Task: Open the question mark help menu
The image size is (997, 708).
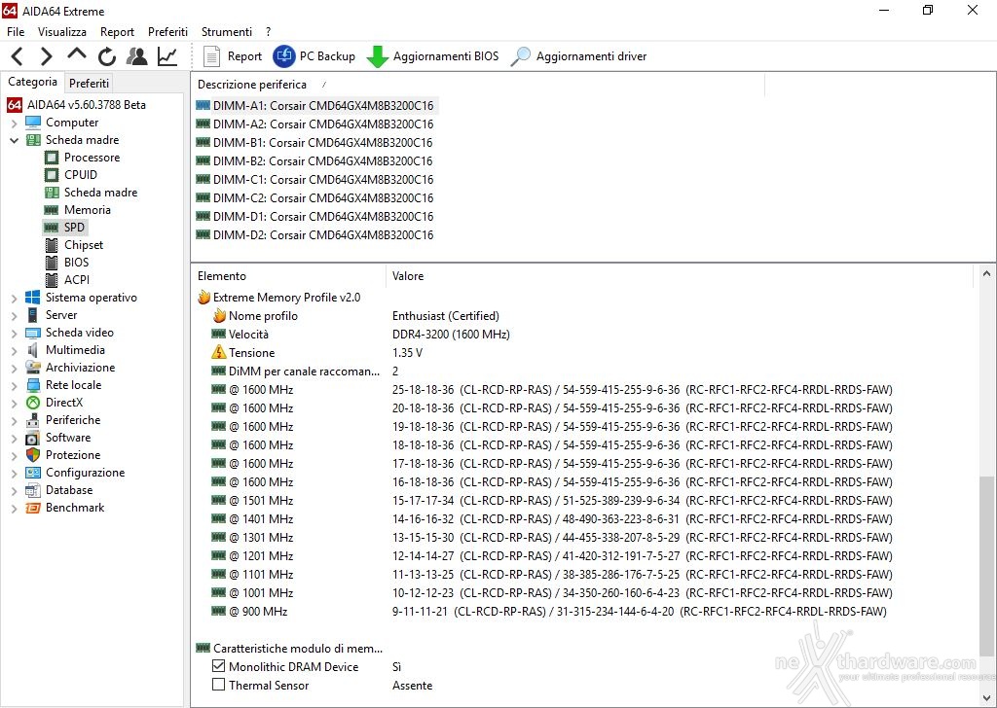Action: [x=269, y=32]
